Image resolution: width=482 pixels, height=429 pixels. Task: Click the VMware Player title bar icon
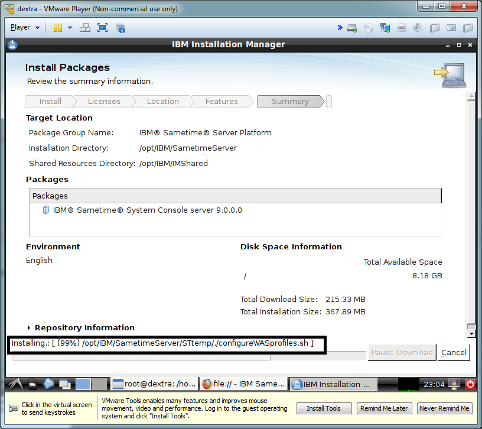[x=9, y=9]
